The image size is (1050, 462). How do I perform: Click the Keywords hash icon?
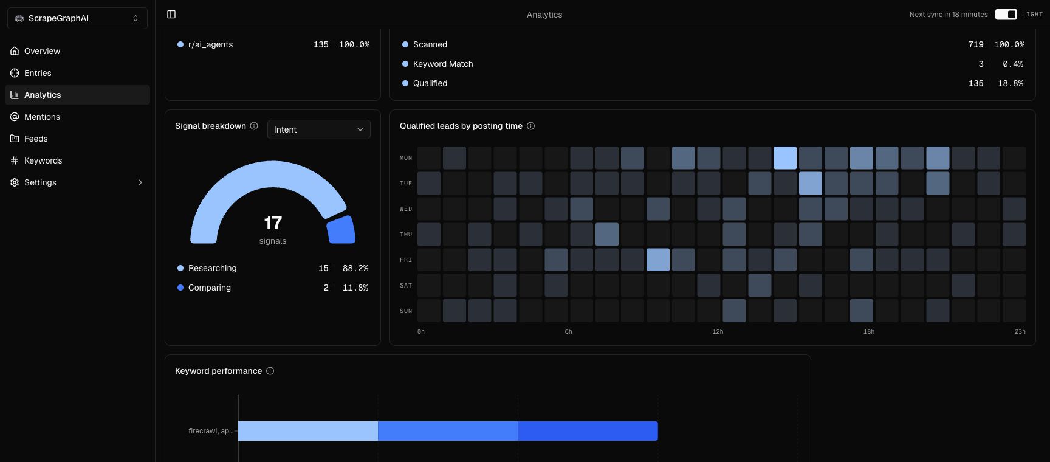coord(15,160)
